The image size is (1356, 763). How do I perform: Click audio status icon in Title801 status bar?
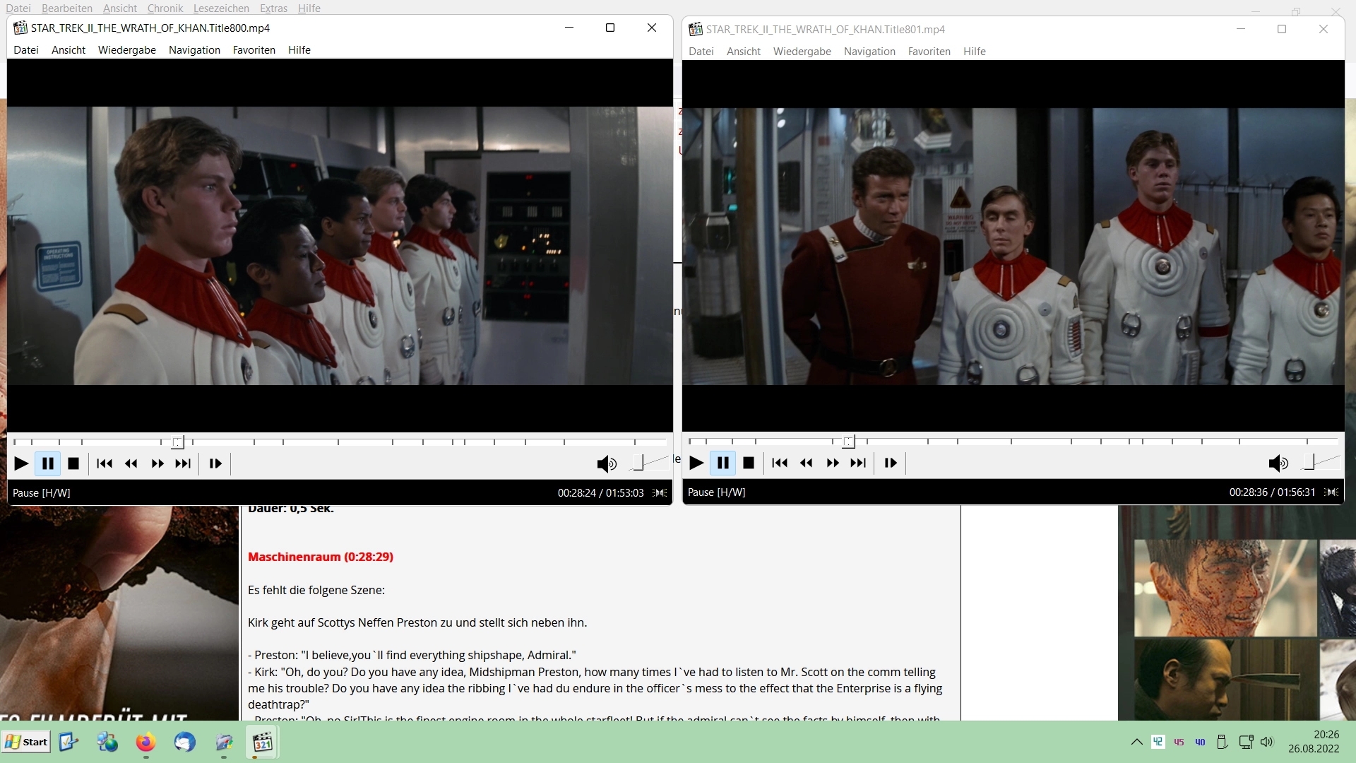pyautogui.click(x=1331, y=492)
